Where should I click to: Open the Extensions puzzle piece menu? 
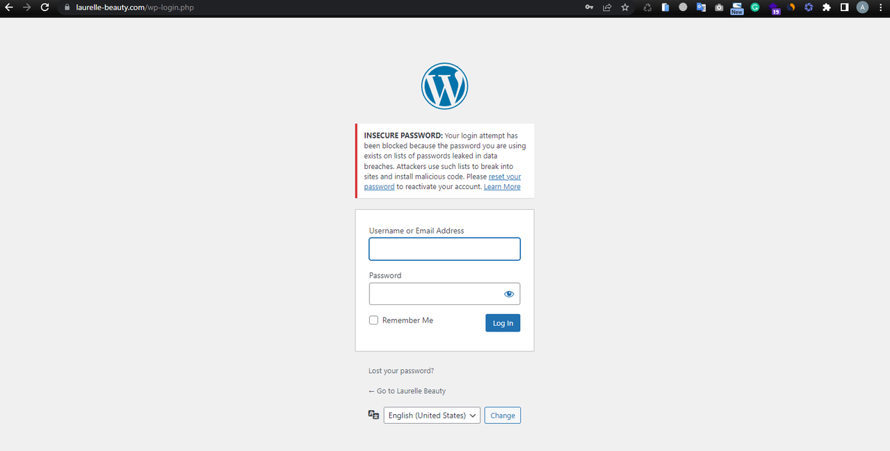[827, 8]
